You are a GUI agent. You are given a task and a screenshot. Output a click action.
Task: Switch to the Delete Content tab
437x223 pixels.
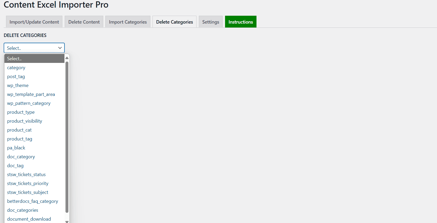point(84,22)
